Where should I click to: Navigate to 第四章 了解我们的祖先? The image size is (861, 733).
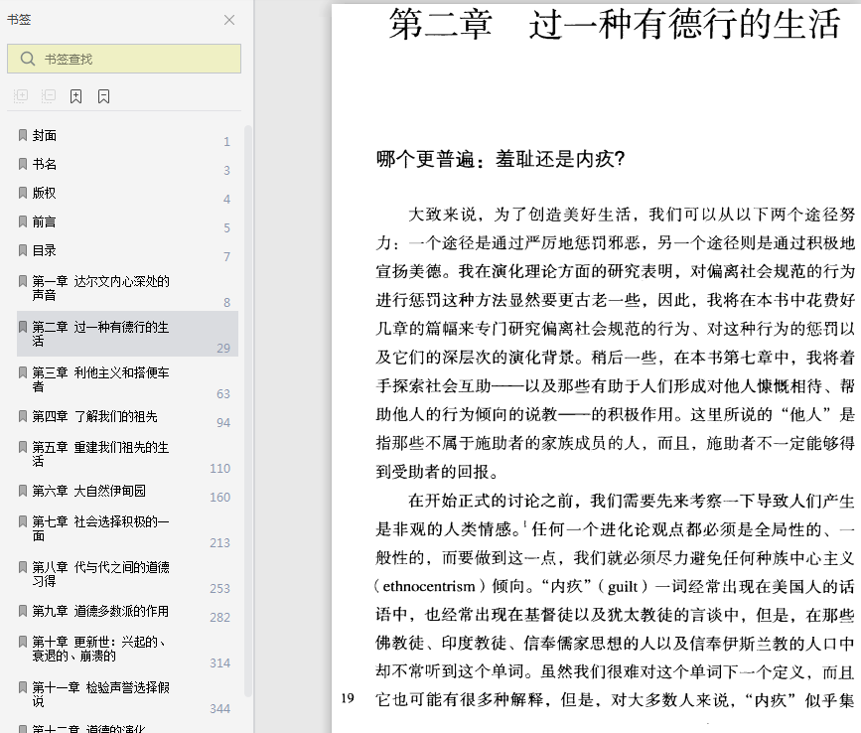point(94,416)
